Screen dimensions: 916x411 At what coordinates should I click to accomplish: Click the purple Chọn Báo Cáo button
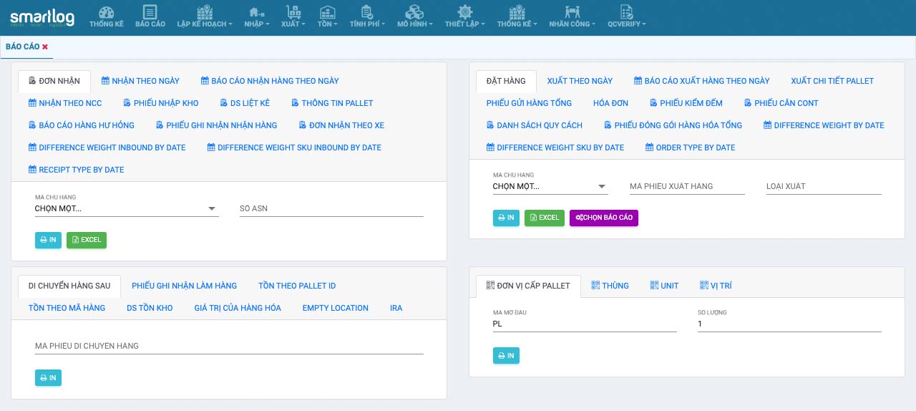(x=604, y=218)
